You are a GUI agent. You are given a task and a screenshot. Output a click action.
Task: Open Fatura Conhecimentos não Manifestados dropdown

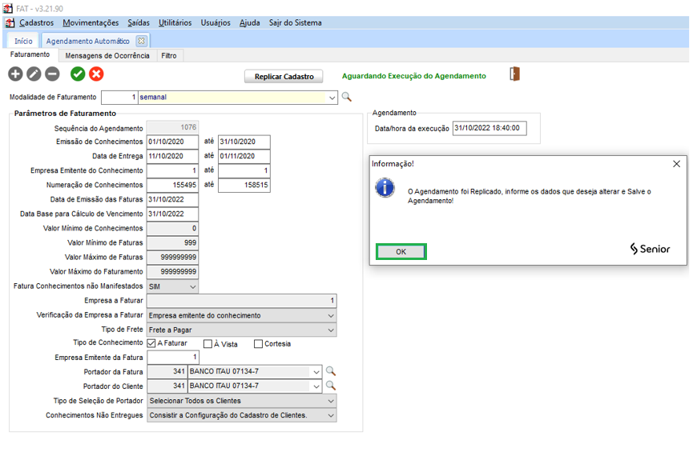click(x=192, y=286)
